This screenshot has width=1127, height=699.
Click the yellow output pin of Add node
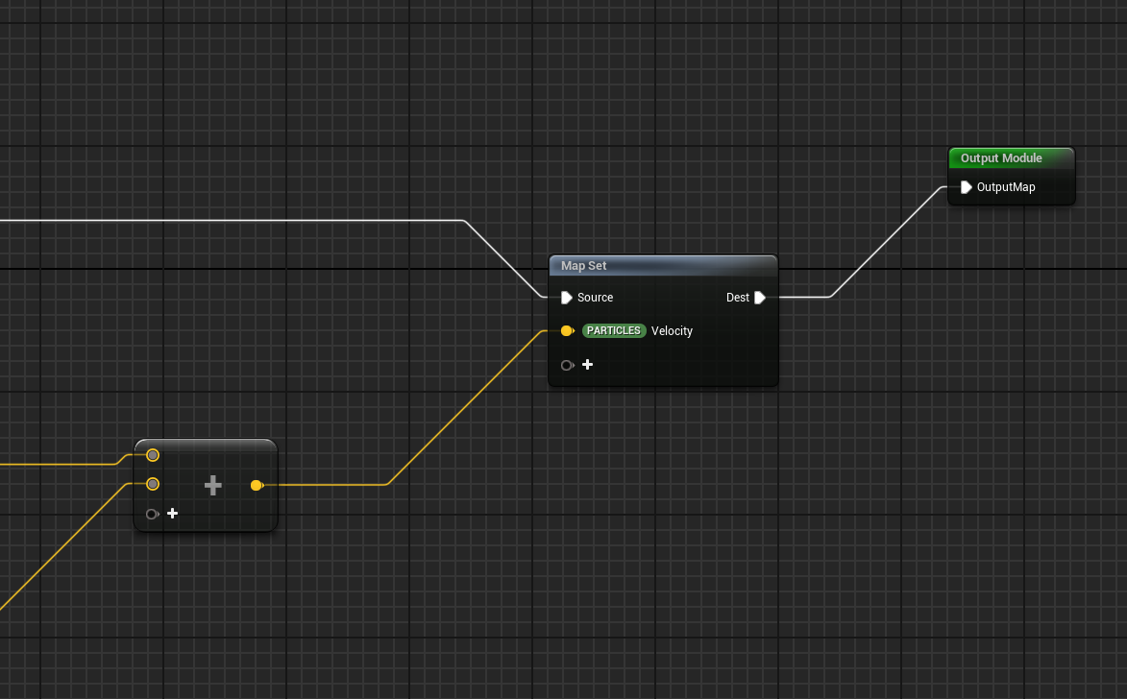coord(256,486)
